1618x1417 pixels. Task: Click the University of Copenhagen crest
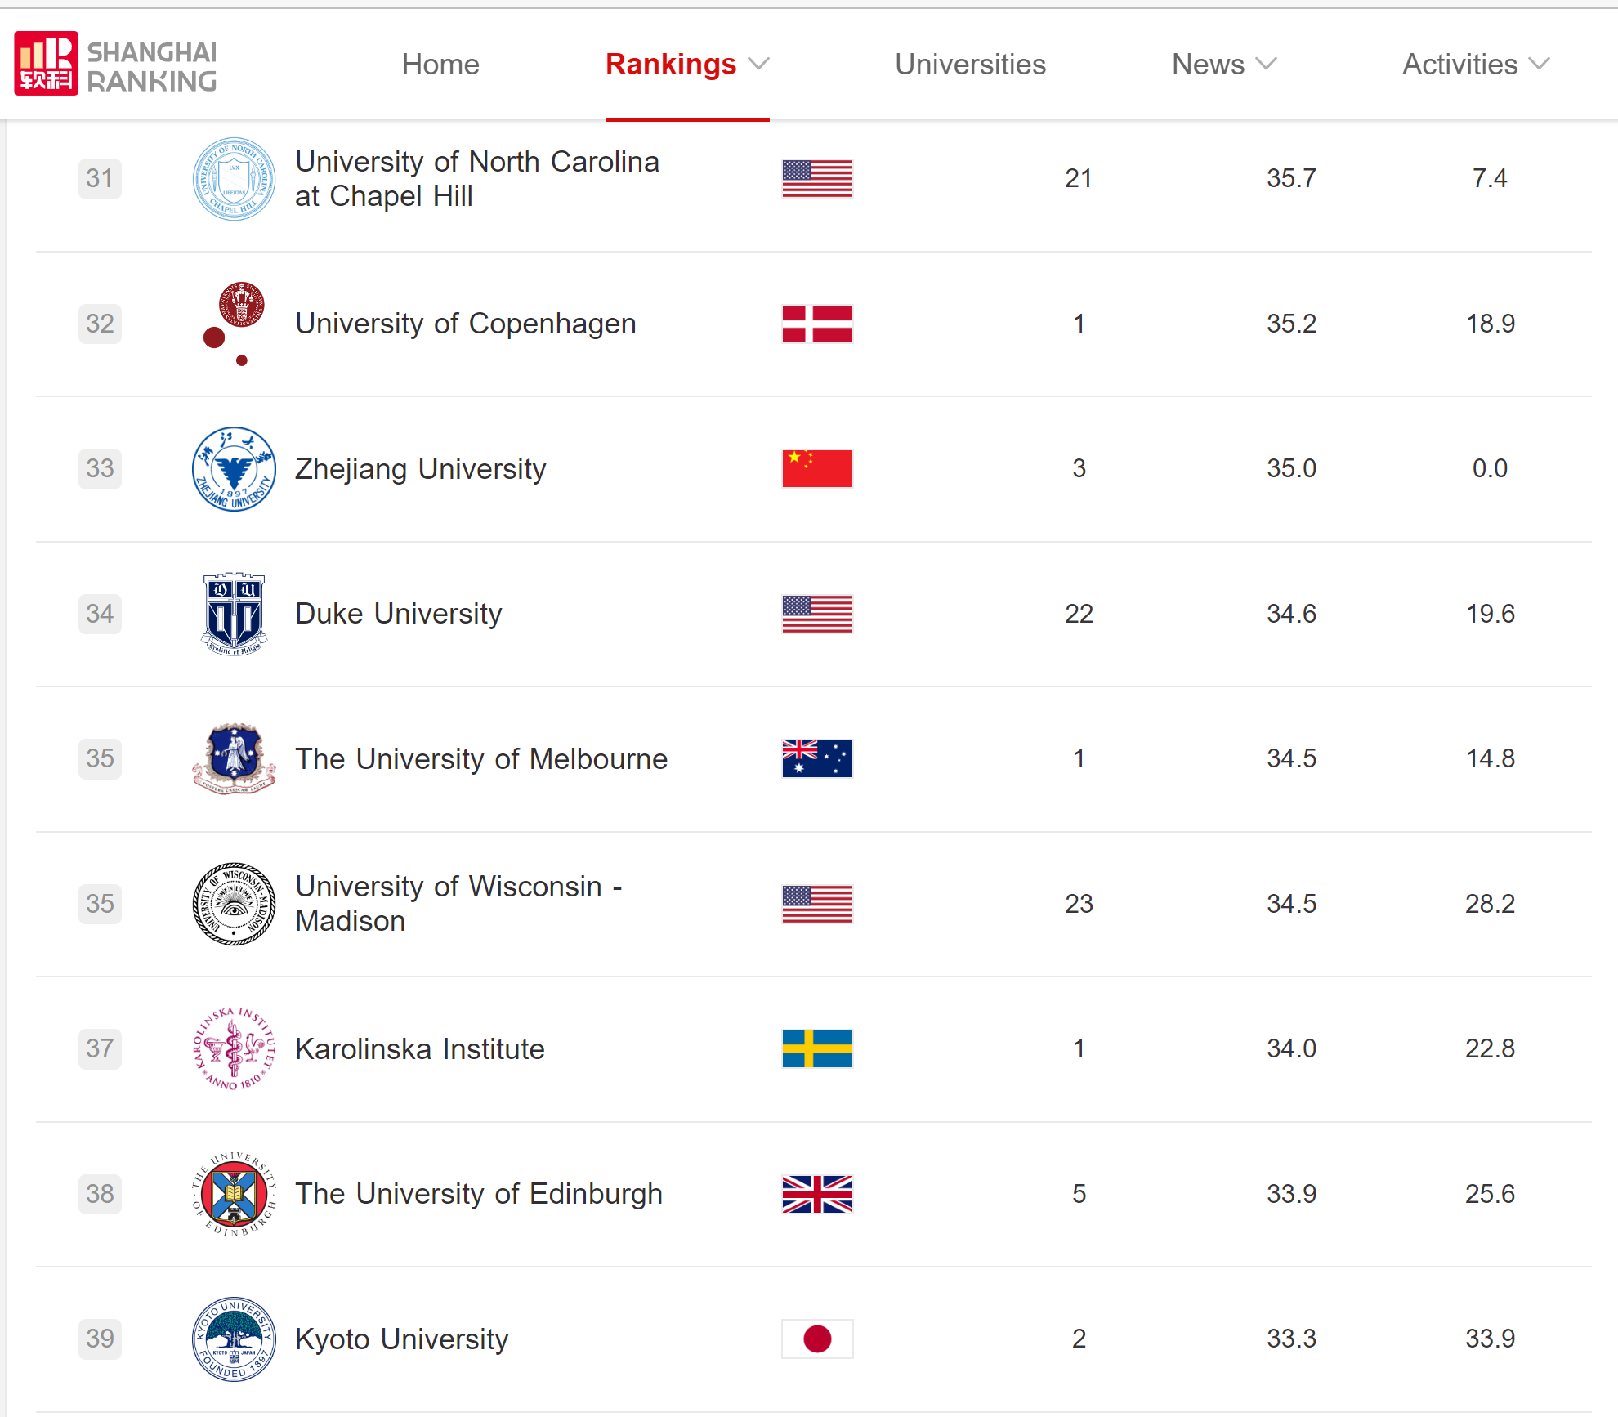[235, 324]
